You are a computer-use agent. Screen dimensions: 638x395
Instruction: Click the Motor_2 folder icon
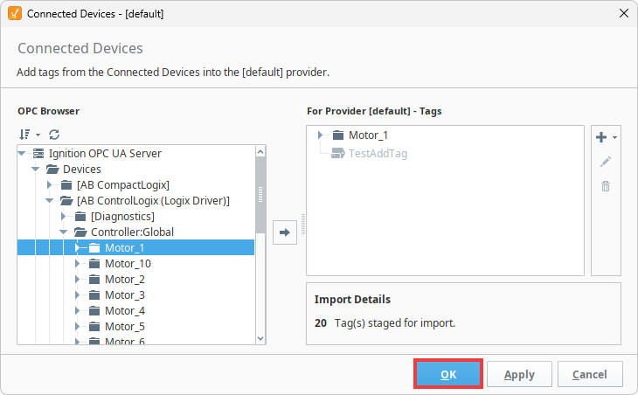[x=94, y=280]
